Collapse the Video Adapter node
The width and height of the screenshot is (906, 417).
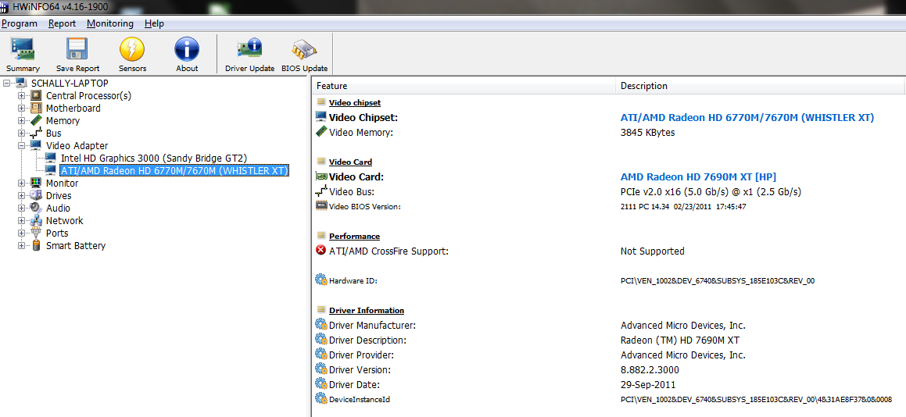22,145
